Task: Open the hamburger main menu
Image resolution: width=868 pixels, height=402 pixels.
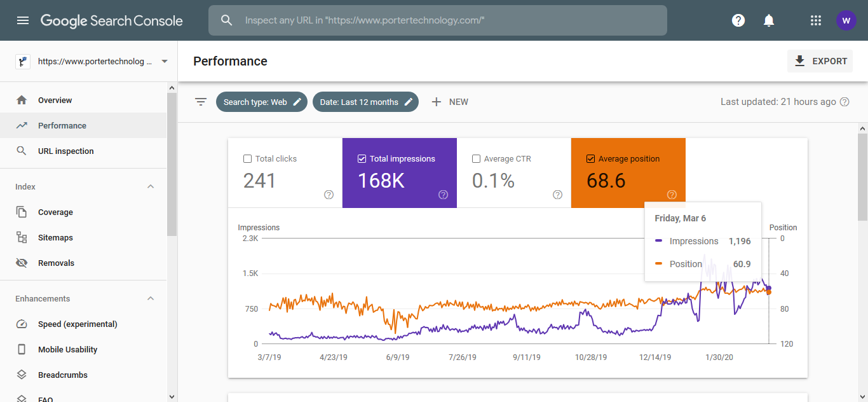Action: point(23,20)
